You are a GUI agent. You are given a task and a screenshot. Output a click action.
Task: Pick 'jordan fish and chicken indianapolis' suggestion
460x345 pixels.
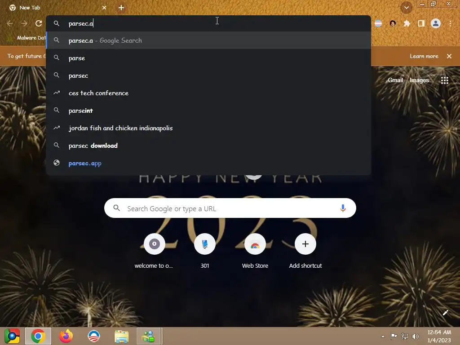click(x=208, y=128)
